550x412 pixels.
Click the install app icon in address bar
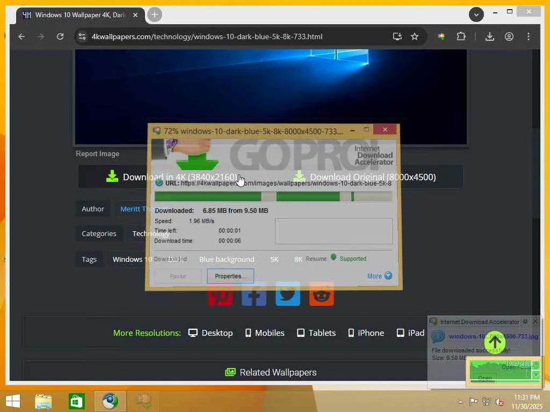click(x=397, y=36)
